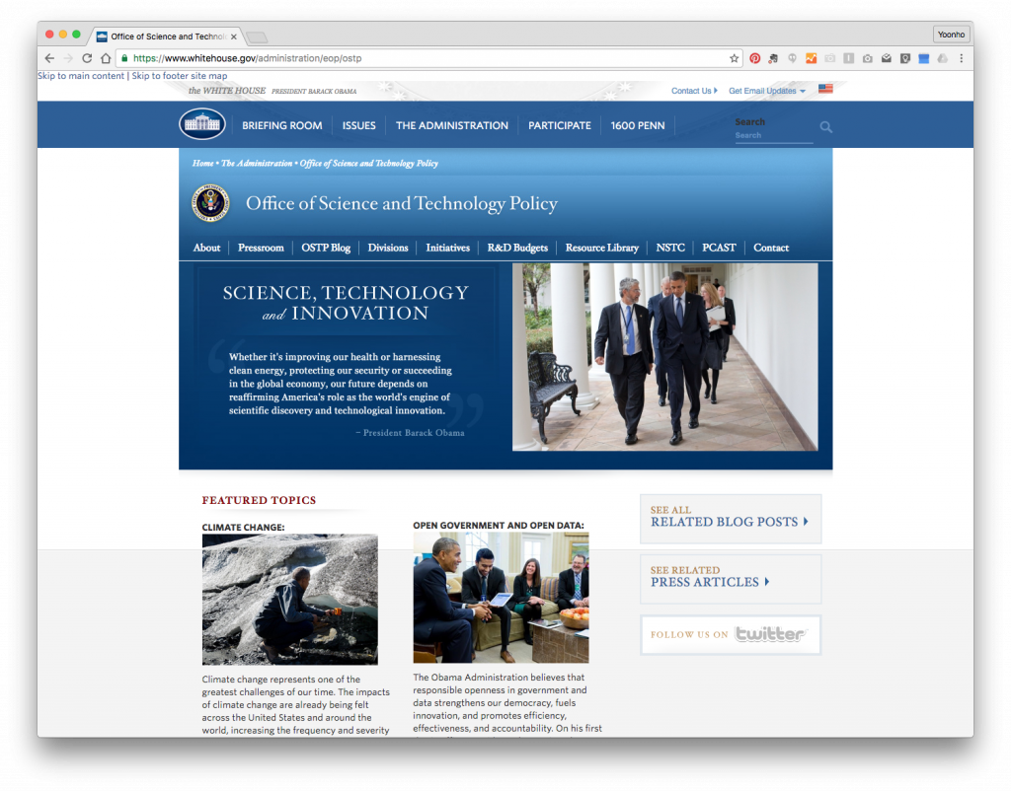Click Skip to footer site map link

coord(180,75)
